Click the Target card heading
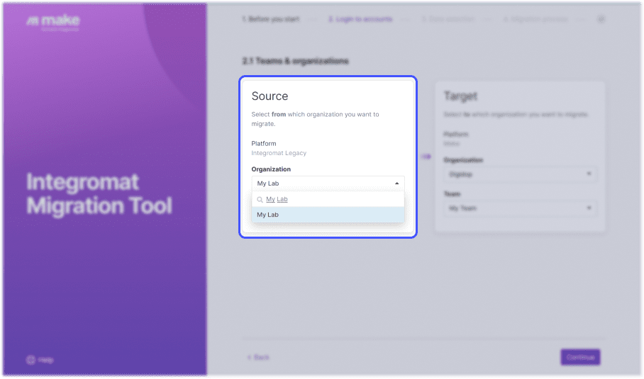Screen dimensions: 644x379 coord(460,96)
